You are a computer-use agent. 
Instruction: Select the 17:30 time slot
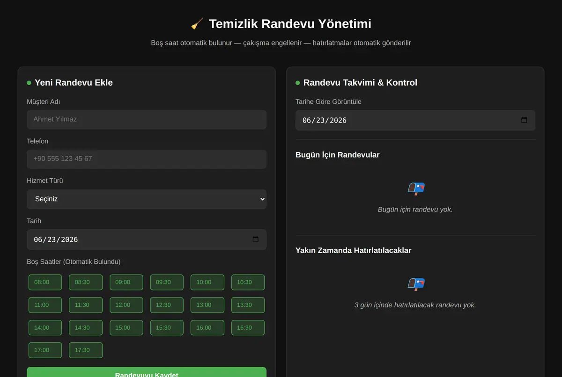(86, 350)
